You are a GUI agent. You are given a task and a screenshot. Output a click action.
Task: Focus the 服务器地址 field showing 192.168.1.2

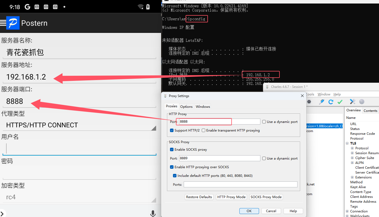point(79,77)
